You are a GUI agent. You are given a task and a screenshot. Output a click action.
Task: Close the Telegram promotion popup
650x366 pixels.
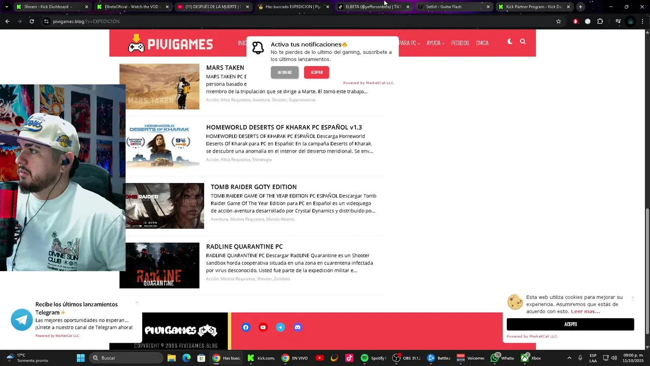[x=137, y=303]
